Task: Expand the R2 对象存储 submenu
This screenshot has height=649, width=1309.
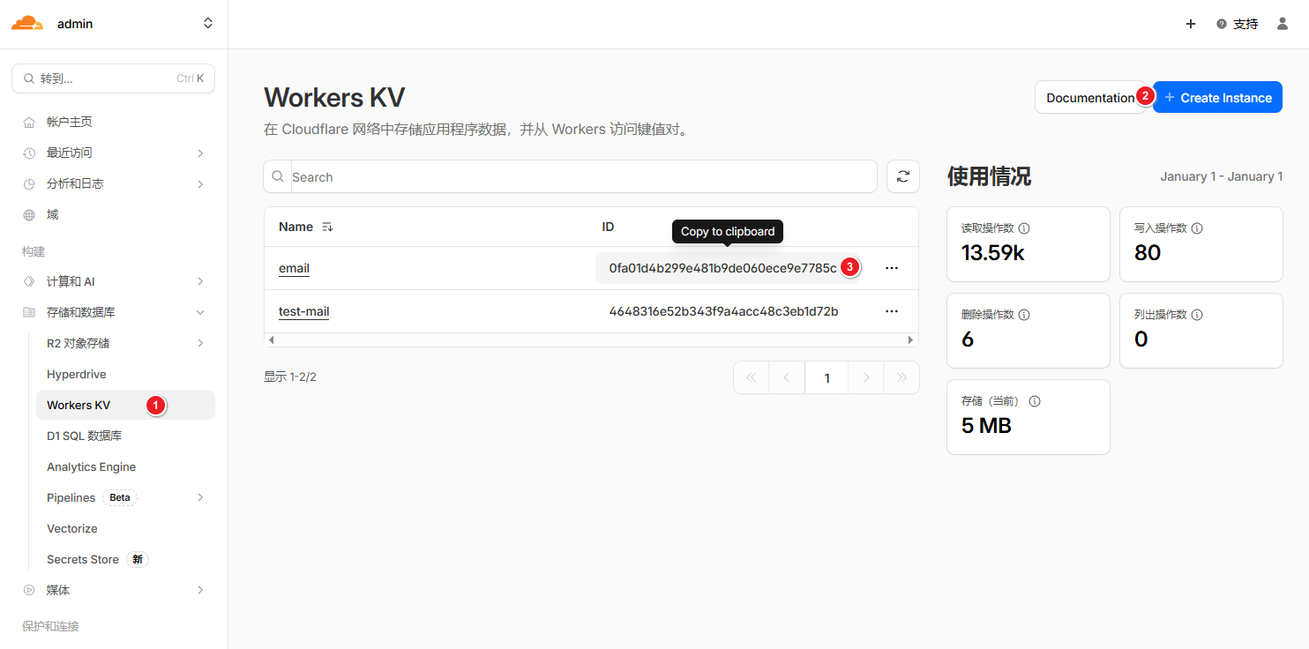Action: click(x=200, y=343)
